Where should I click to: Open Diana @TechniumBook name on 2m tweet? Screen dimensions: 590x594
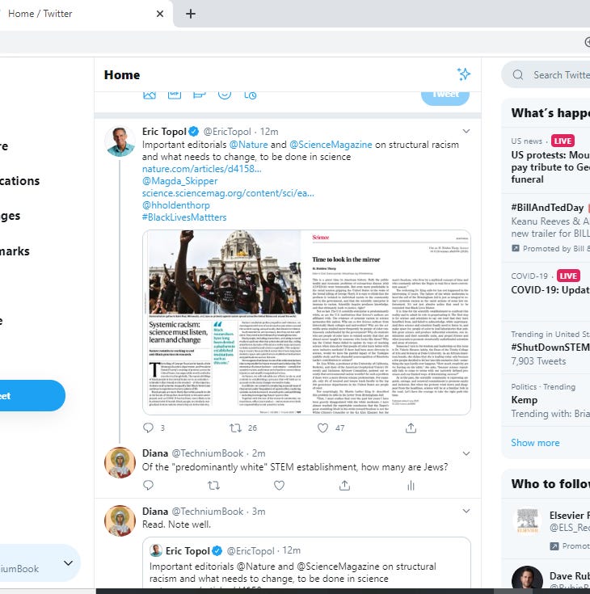[192, 453]
